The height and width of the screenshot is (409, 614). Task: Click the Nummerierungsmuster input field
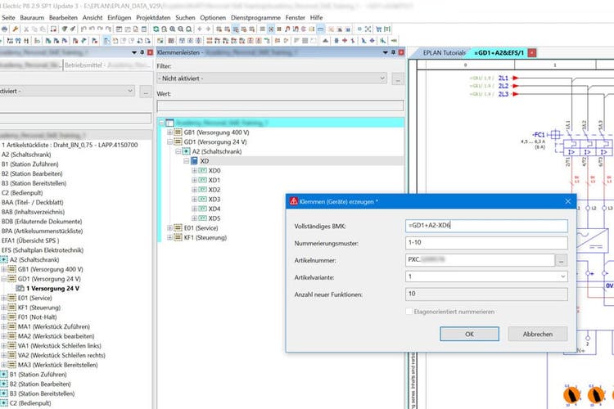click(x=486, y=243)
